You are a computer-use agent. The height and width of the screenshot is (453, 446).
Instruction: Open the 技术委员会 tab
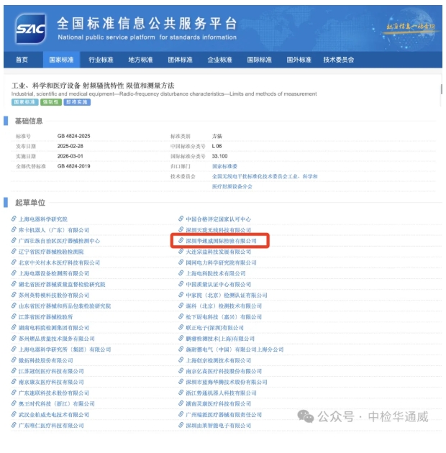(x=339, y=60)
